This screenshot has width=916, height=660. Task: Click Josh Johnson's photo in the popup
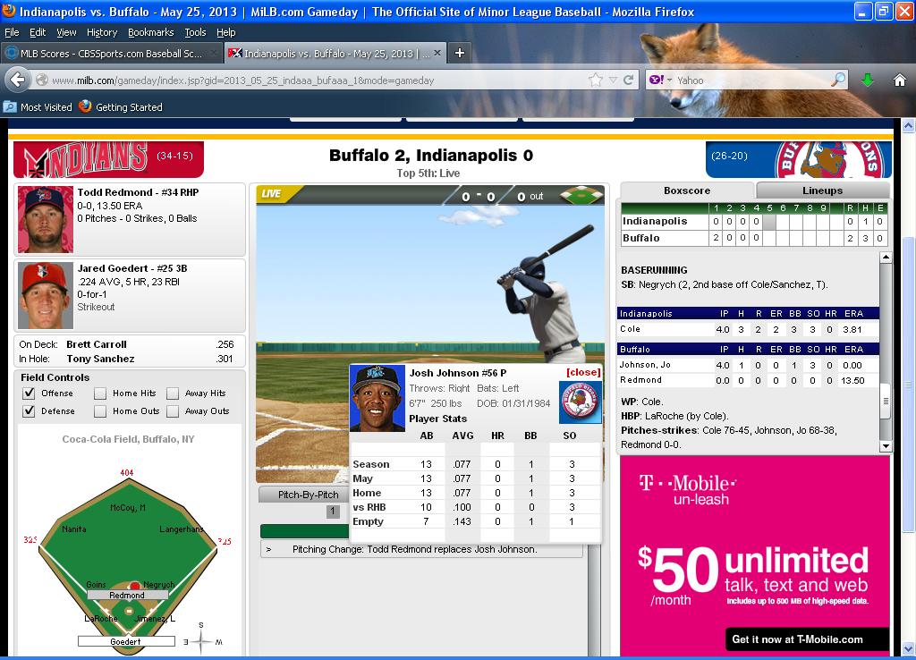pos(377,398)
